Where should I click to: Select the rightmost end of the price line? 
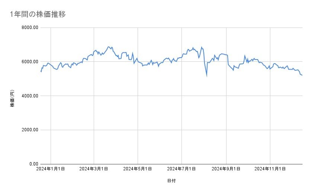302,75
